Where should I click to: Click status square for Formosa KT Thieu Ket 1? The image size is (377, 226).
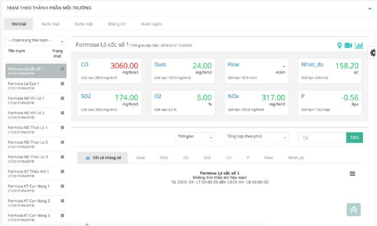62,171
